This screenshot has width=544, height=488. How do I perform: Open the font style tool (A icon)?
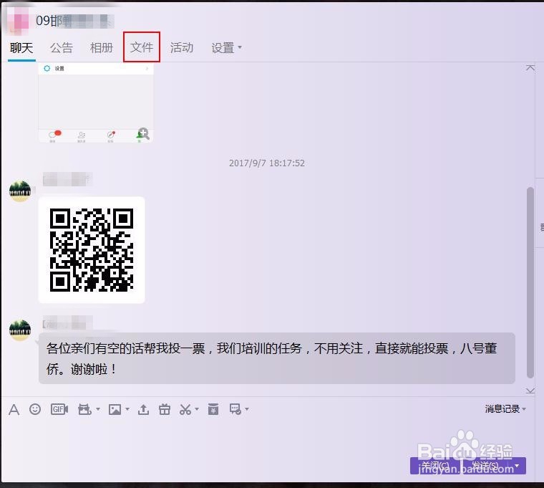pyautogui.click(x=14, y=409)
